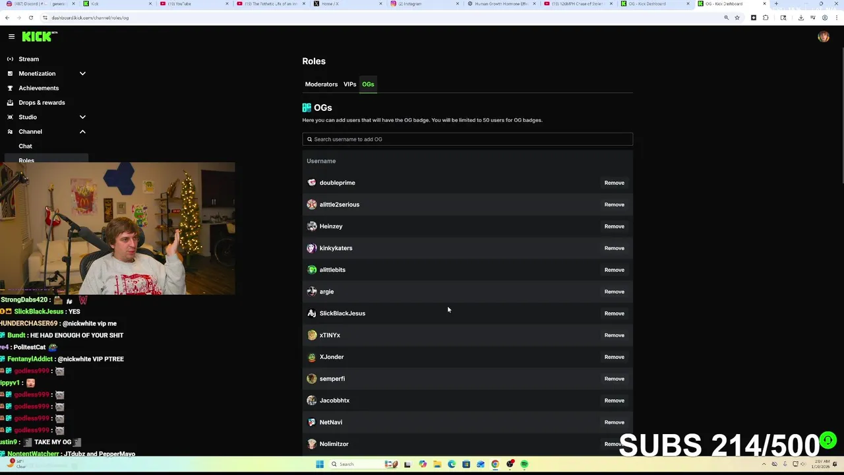Image resolution: width=844 pixels, height=475 pixels.
Task: Open Spotify from the taskbar
Action: point(525,464)
